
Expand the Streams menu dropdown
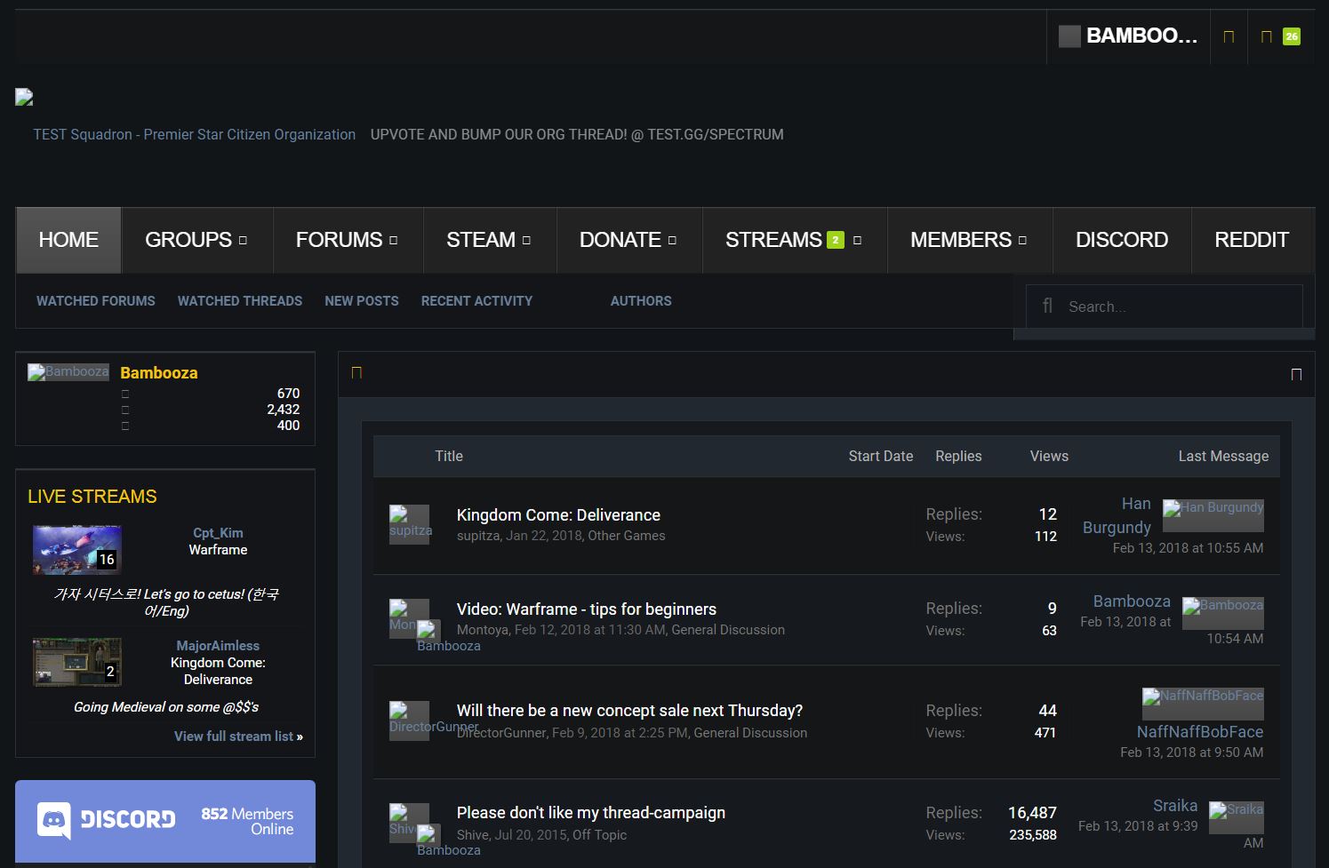click(857, 240)
